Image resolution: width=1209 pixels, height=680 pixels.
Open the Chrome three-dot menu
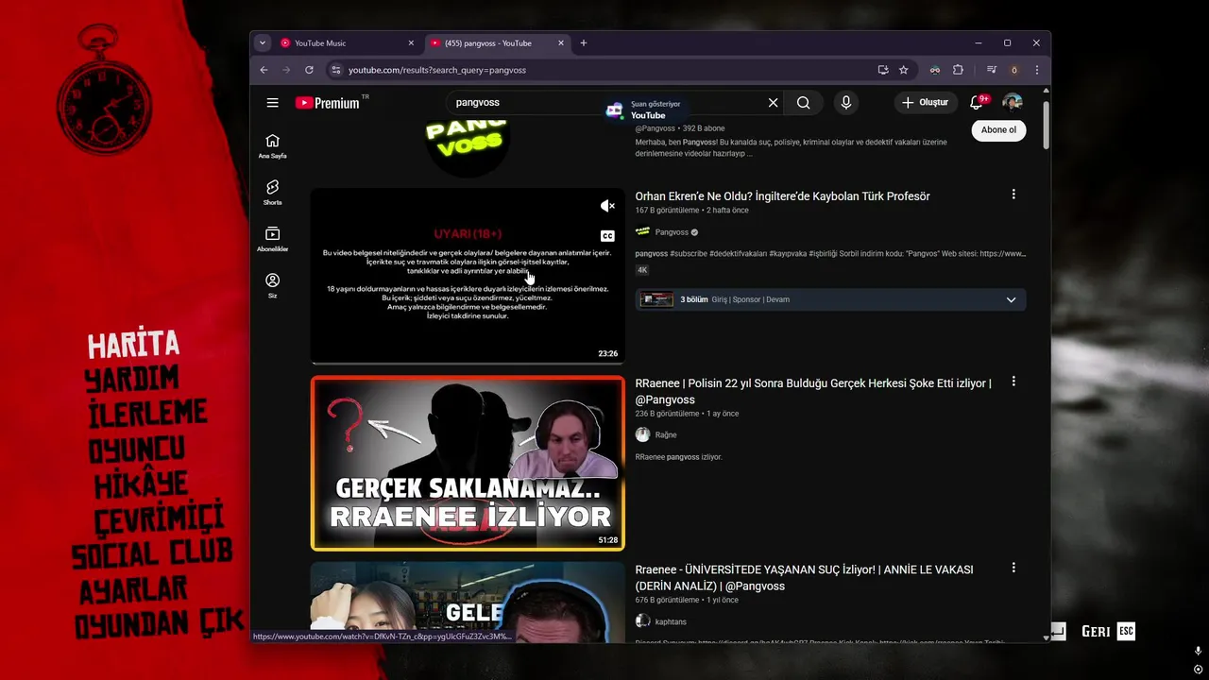pyautogui.click(x=1037, y=70)
